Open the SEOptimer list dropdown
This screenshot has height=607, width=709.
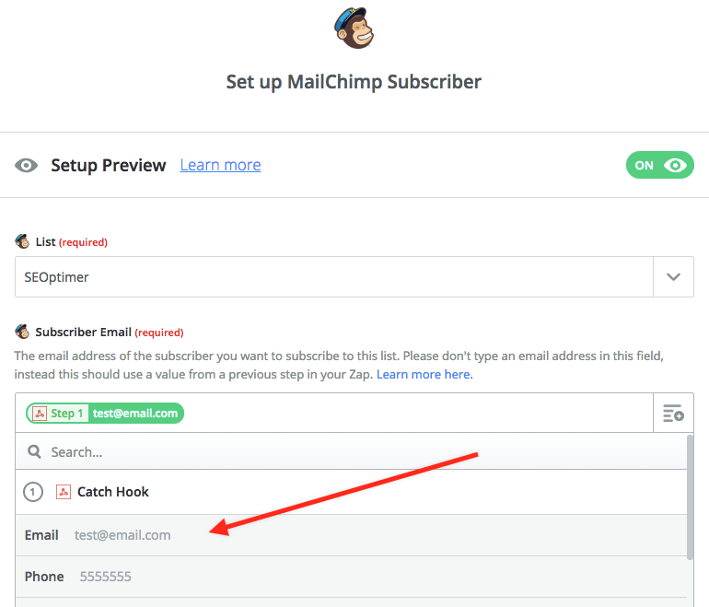[333, 277]
